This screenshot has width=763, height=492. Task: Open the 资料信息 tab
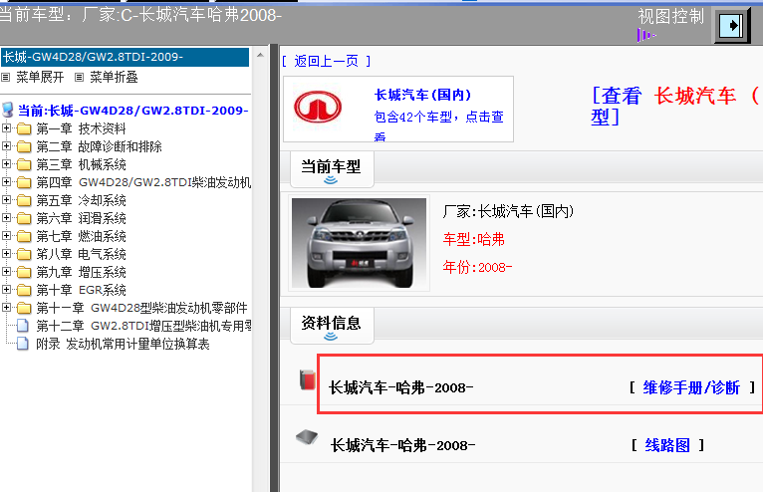pos(332,325)
